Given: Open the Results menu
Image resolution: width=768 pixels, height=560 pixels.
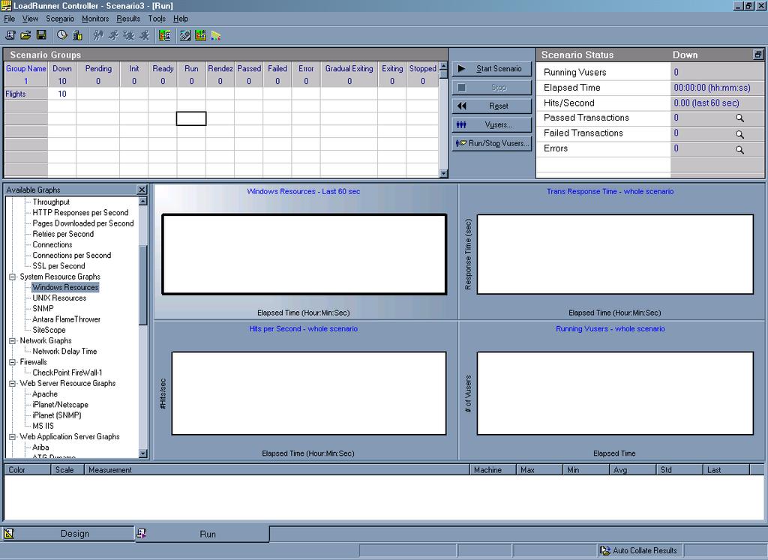Looking at the screenshot, I should point(128,19).
